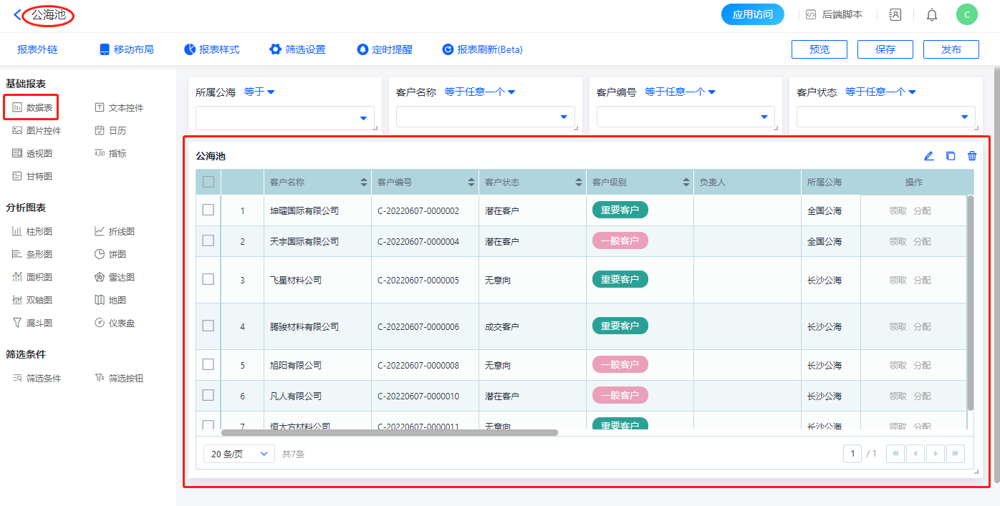
Task: Delete the 公海池 table with trash icon
Action: tap(972, 156)
